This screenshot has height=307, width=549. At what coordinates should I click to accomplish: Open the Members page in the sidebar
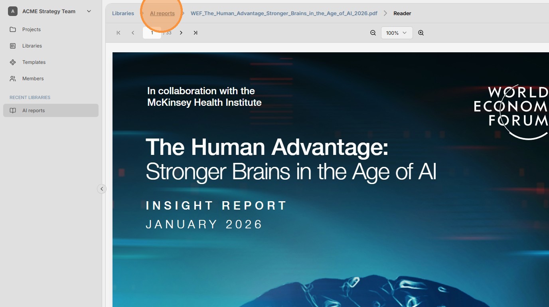click(x=51, y=79)
